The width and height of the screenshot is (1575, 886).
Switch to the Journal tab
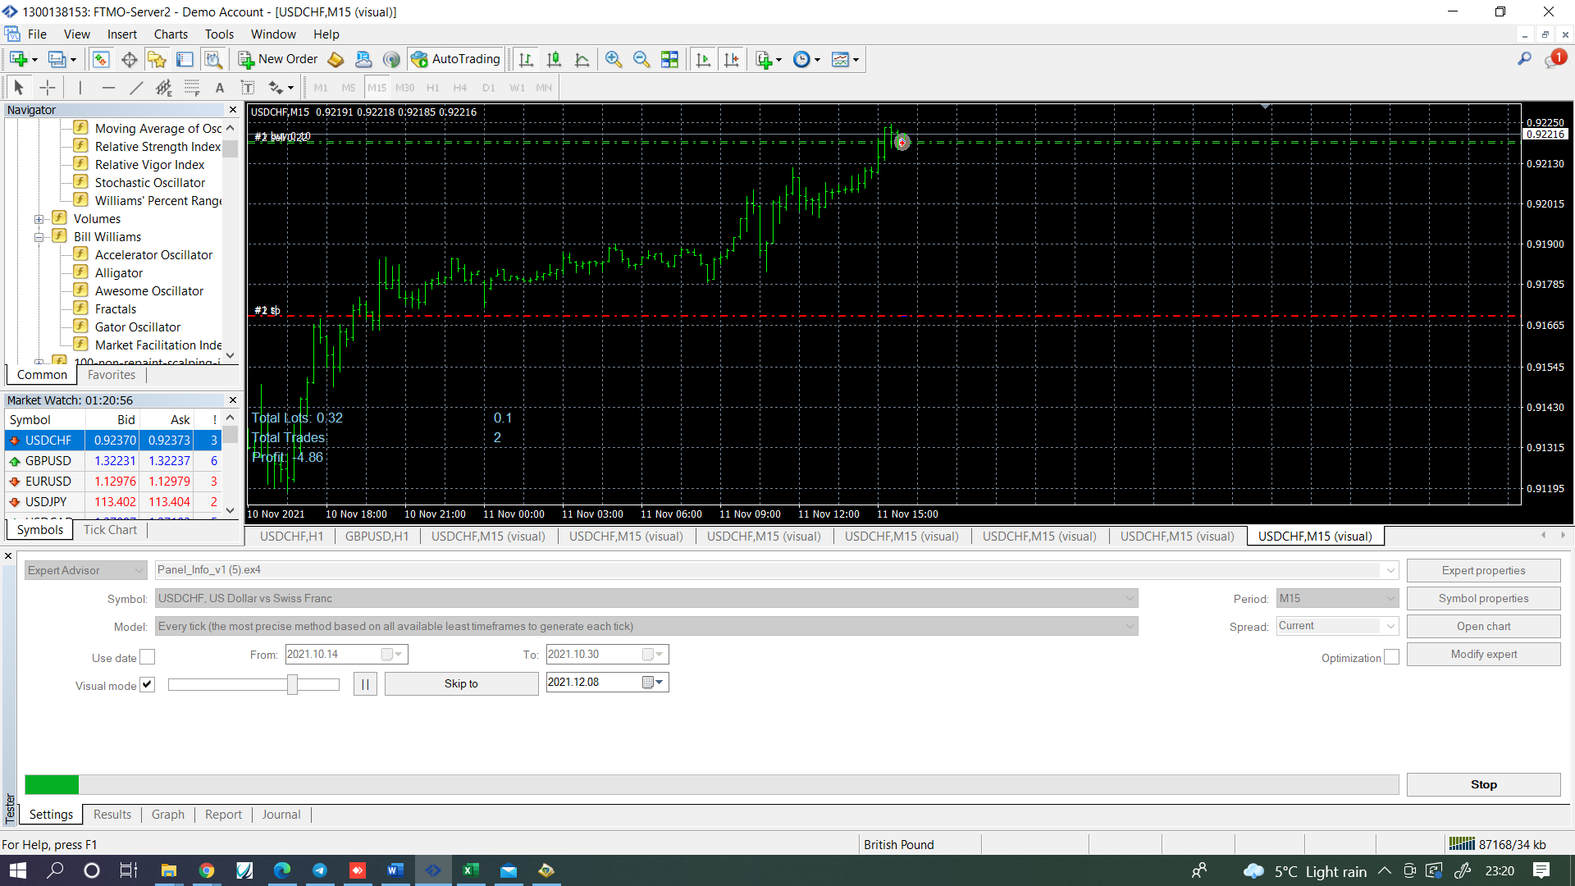(281, 815)
